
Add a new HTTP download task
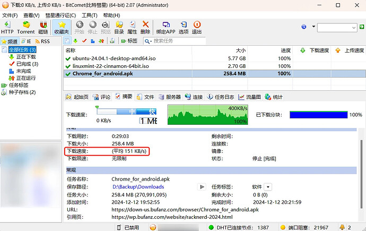[7, 27]
